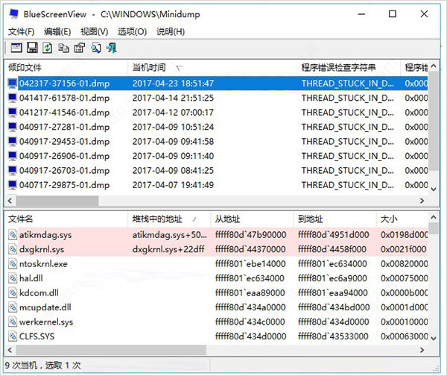Screen dimensions: 447x376
Task: Click the Refresh toolbar icon
Action: coord(48,48)
